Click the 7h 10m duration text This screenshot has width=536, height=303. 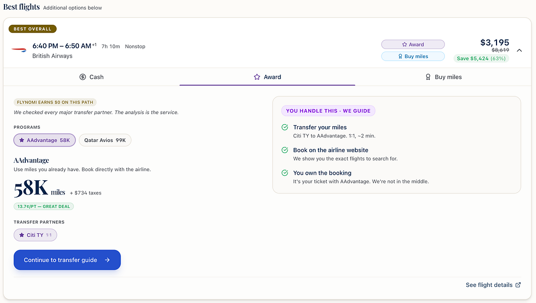tap(111, 46)
